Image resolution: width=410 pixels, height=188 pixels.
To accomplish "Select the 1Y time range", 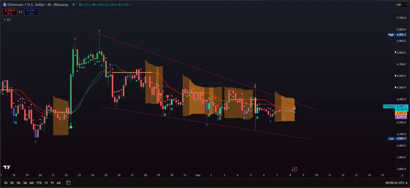I will 46,183.
